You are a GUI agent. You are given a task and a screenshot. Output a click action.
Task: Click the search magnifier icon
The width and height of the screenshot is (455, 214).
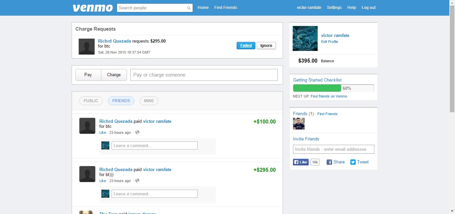click(x=189, y=8)
